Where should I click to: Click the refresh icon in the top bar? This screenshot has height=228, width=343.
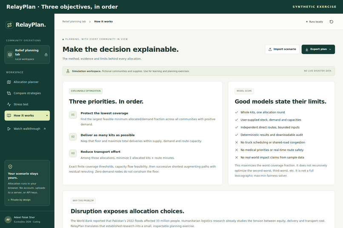(x=332, y=22)
